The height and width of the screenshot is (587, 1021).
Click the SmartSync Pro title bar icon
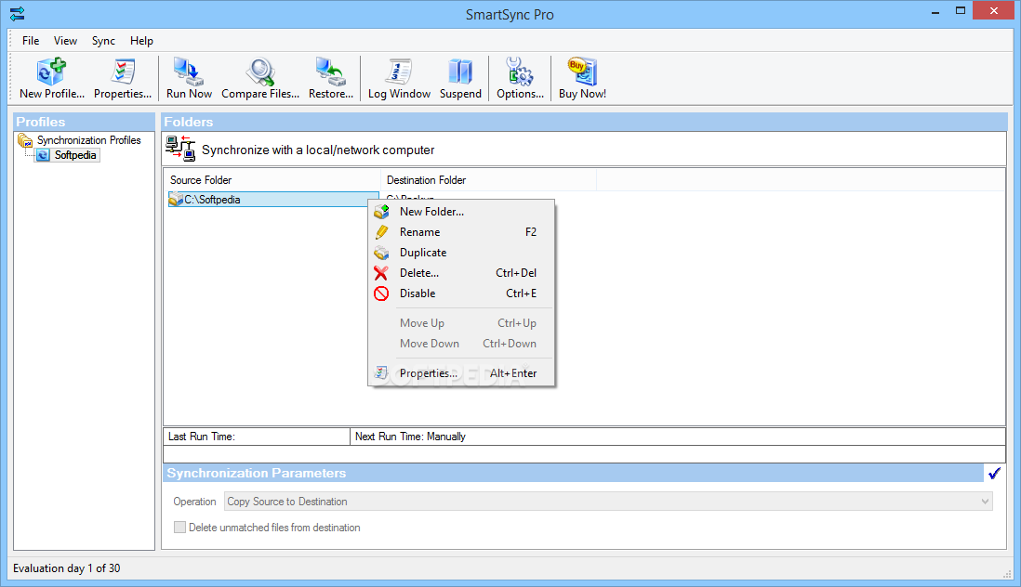(x=18, y=13)
